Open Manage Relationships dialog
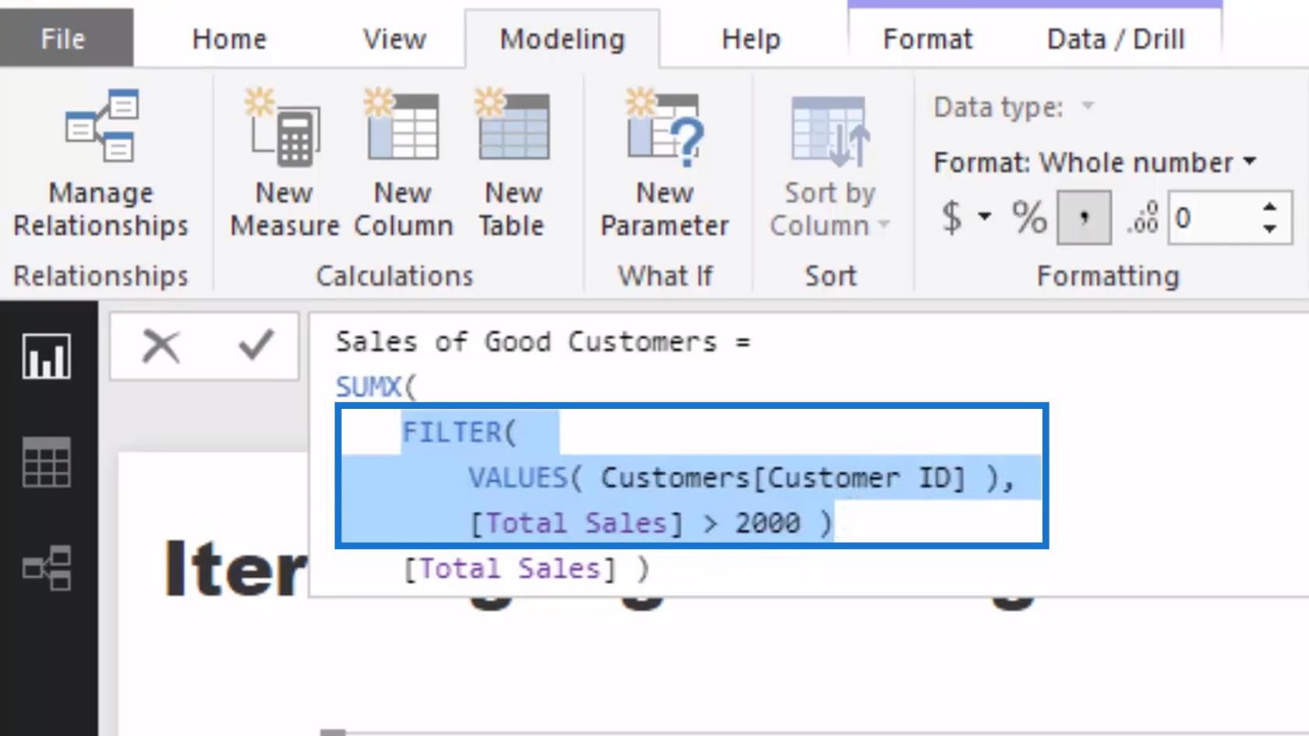The width and height of the screenshot is (1309, 736). 101,162
